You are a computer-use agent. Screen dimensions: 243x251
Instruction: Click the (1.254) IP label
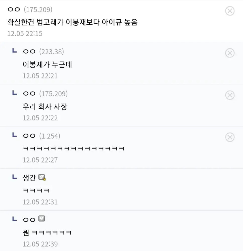pyautogui.click(x=50, y=136)
